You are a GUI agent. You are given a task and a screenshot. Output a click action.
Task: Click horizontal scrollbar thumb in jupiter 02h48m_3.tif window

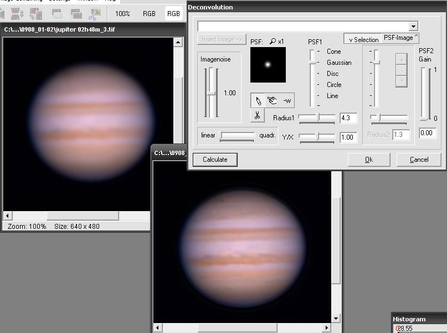tap(83, 216)
